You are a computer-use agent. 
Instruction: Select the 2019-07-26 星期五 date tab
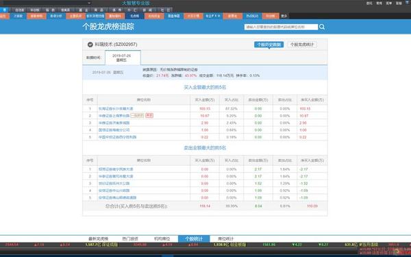click(x=123, y=58)
